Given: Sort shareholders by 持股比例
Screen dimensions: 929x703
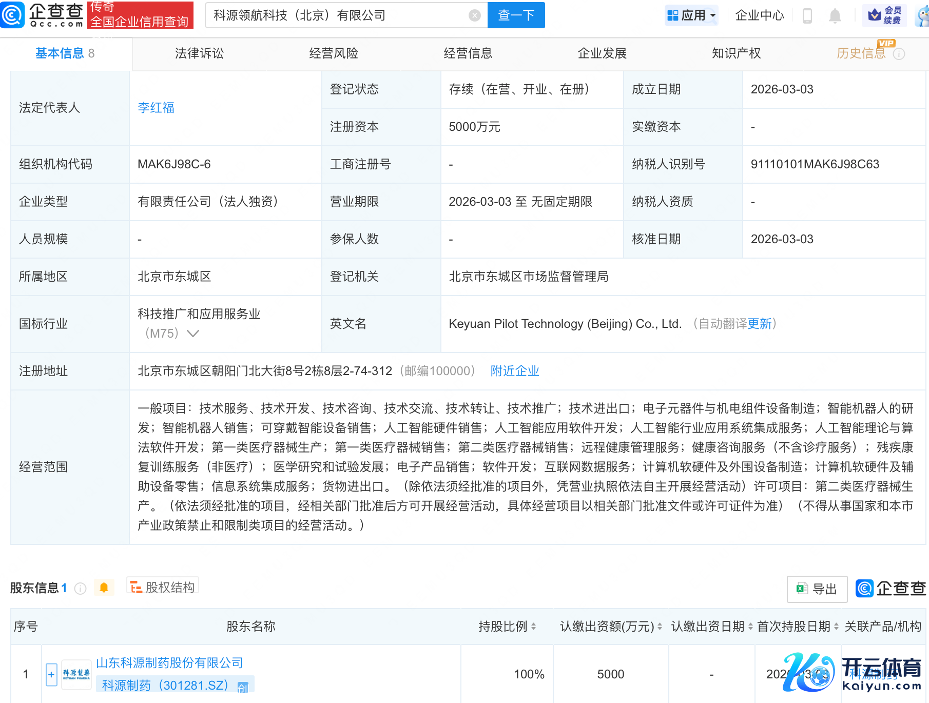Looking at the screenshot, I should click(533, 627).
